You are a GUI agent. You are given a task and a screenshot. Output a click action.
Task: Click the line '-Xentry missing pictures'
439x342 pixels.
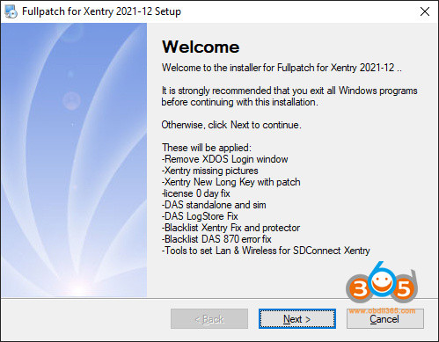point(210,171)
